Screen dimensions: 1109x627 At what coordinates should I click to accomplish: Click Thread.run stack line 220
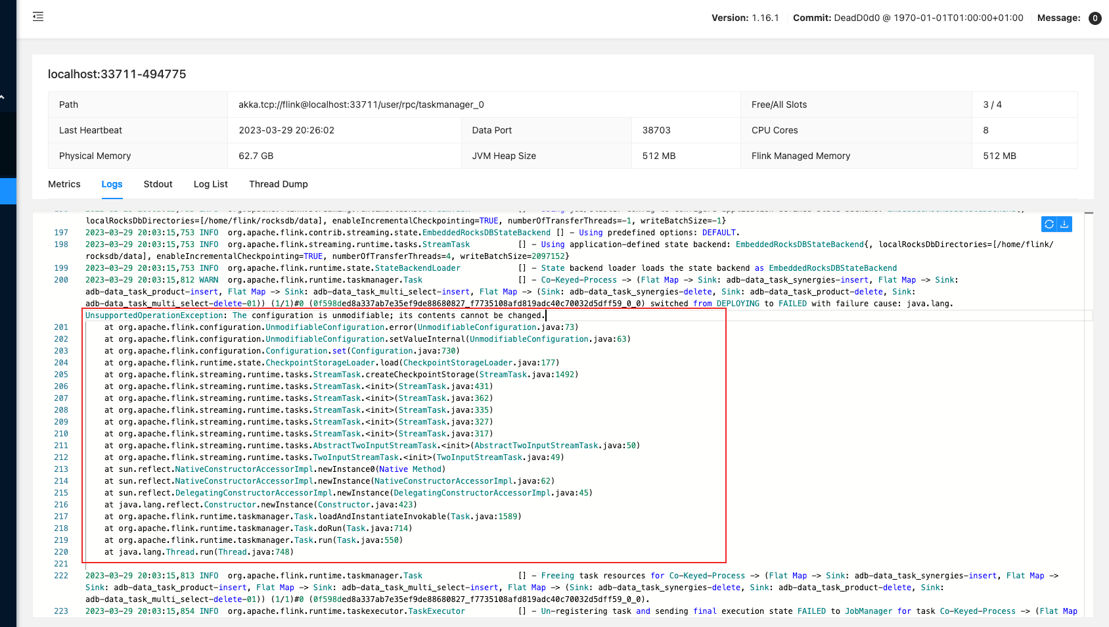pyautogui.click(x=199, y=552)
